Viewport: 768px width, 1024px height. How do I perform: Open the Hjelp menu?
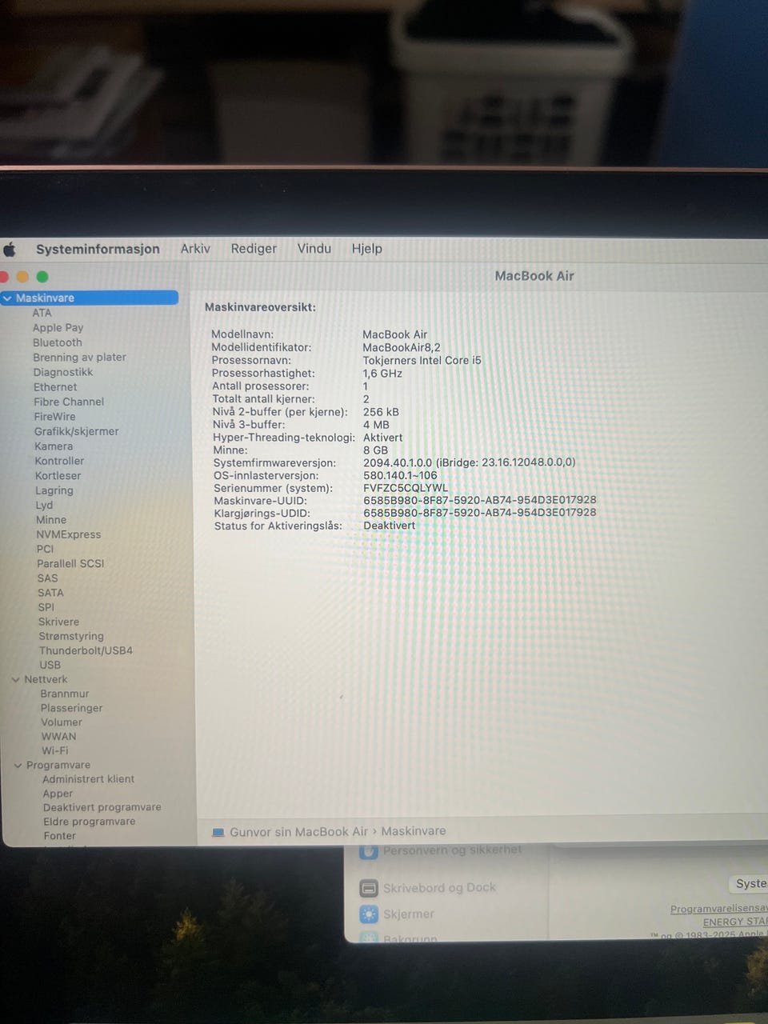tap(367, 249)
